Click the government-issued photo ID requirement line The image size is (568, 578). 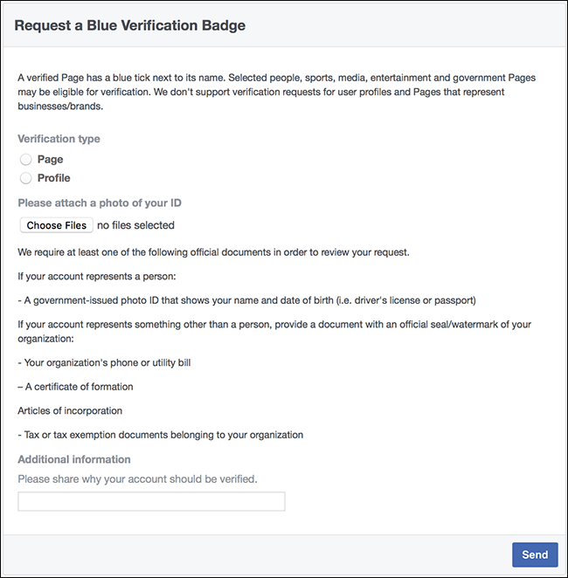tap(246, 300)
